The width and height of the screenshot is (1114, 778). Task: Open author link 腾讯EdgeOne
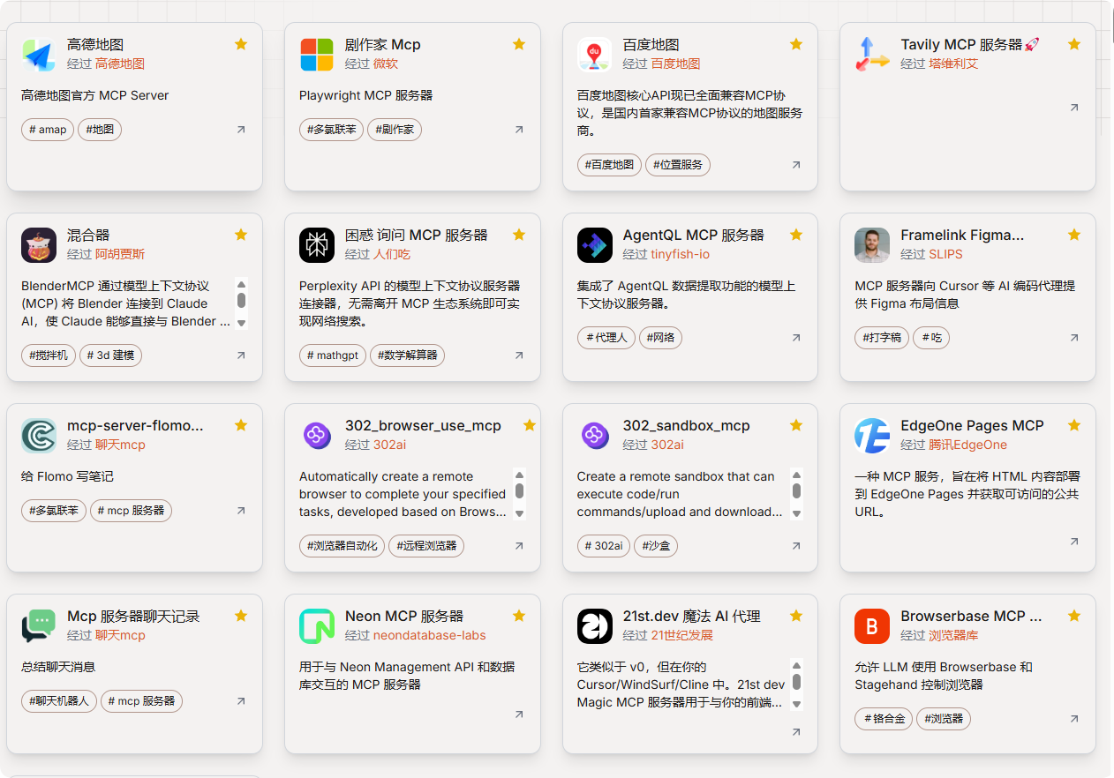click(967, 445)
